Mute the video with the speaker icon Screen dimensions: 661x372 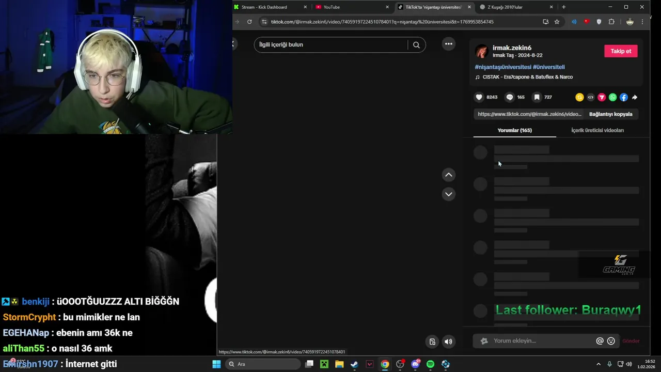pos(448,342)
